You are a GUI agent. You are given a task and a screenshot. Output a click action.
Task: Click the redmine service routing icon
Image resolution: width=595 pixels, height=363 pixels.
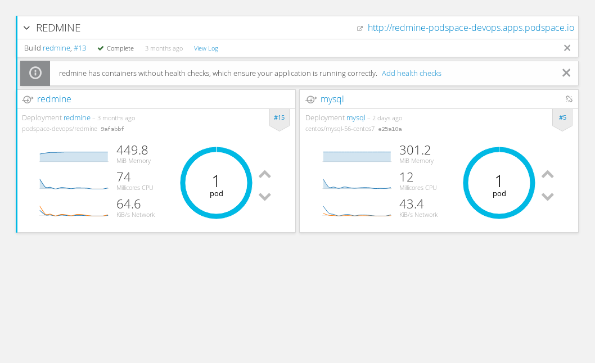(x=28, y=99)
